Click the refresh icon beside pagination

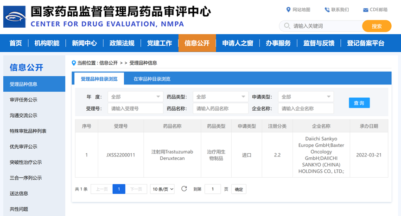[184, 189]
